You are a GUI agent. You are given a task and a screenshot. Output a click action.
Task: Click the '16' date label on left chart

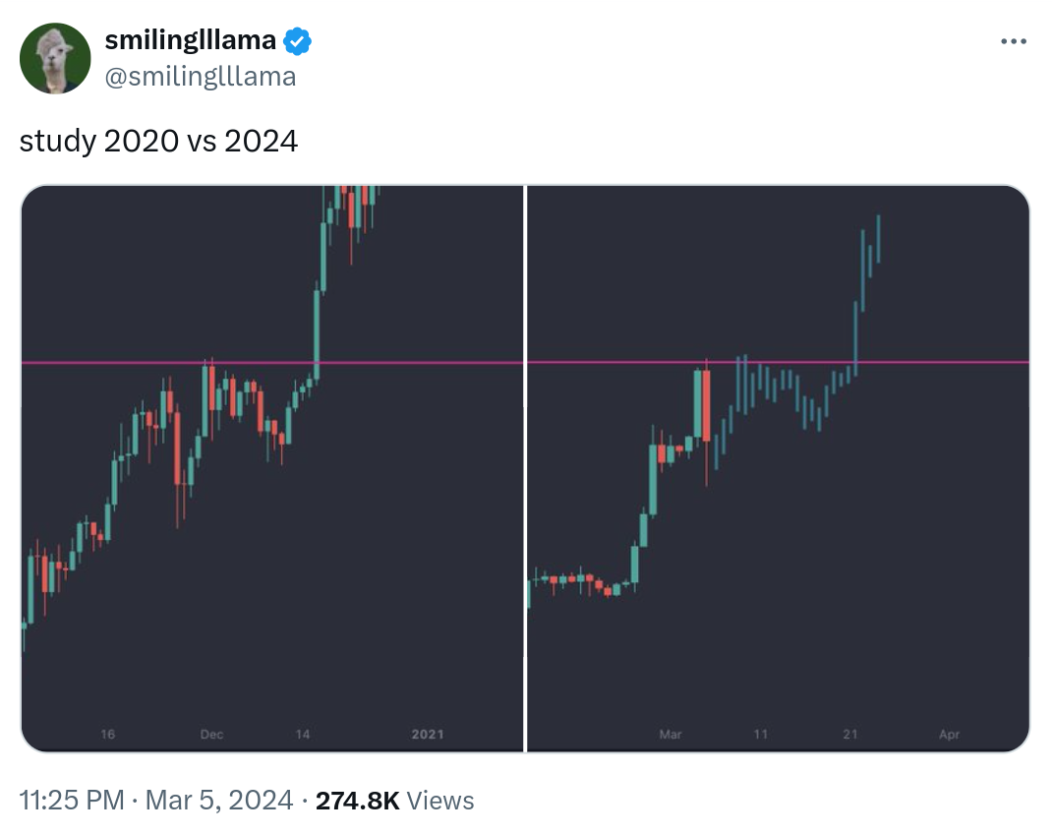pos(108,735)
